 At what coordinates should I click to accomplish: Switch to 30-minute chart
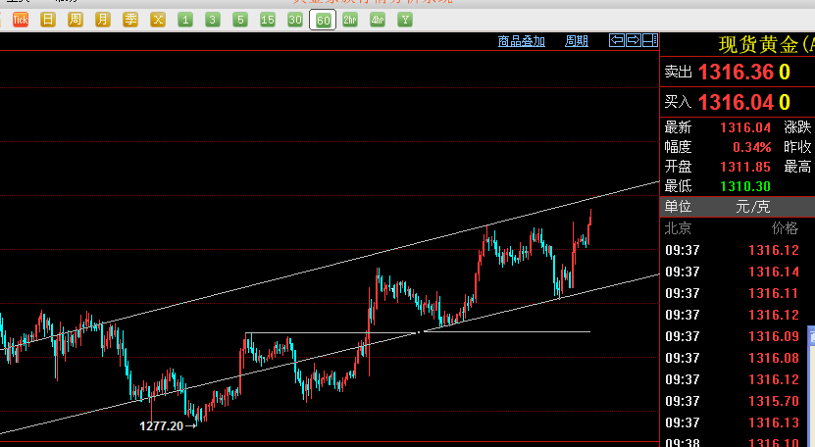pos(295,20)
